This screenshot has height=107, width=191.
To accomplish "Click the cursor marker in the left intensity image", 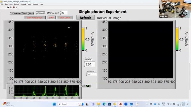I will pos(69,28).
